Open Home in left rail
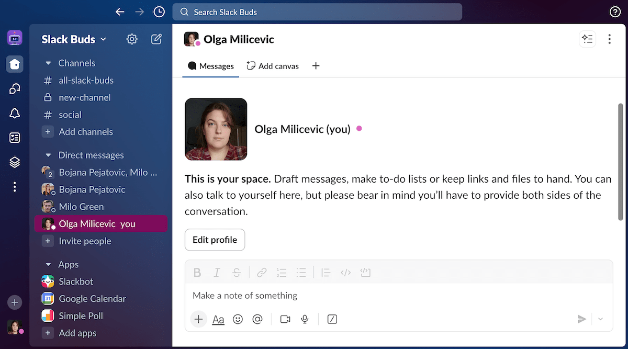The image size is (628, 349). coord(15,64)
